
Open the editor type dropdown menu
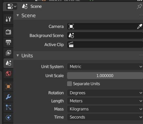point(12,6)
